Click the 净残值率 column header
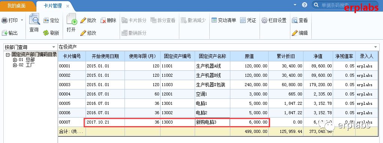The image size is (383, 143). [344, 56]
